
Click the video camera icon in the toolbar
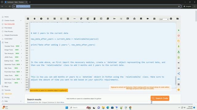(148, 19)
